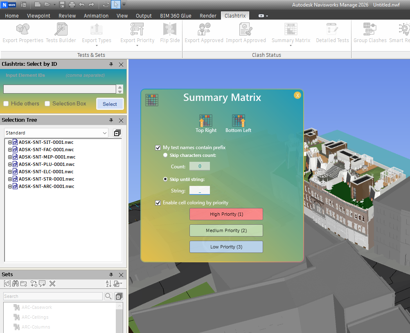Enable the Hide others checkbox
Viewport: 410px width, 333px height.
(6, 104)
